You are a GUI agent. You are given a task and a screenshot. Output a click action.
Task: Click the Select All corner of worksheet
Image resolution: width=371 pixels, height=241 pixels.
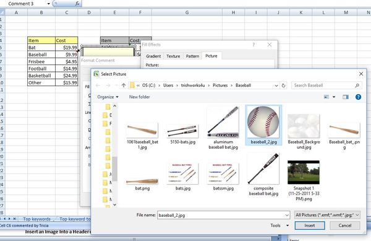point(2,12)
